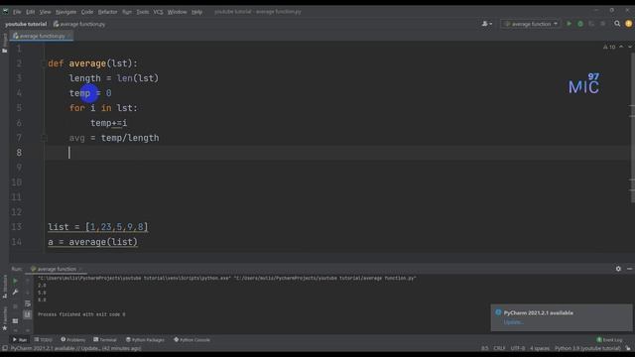The image size is (635, 357).
Task: Click average function.py breadcrumb
Action: point(79,24)
